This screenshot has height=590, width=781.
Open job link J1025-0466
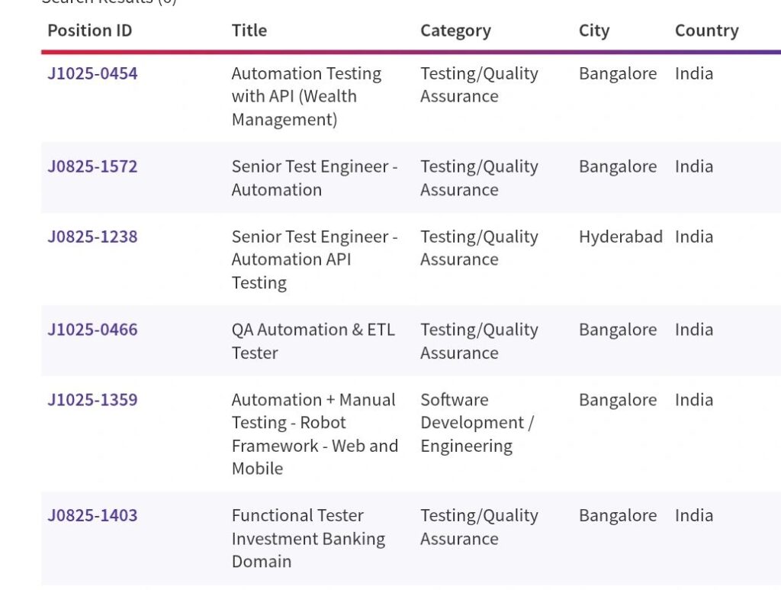tap(92, 330)
